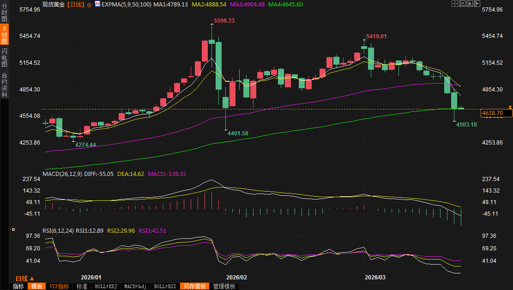Click the jump-to-start chart axis icon

tap(462, 4)
